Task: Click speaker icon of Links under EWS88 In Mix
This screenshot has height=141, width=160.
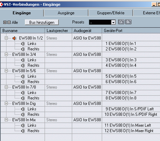Action: (23, 125)
